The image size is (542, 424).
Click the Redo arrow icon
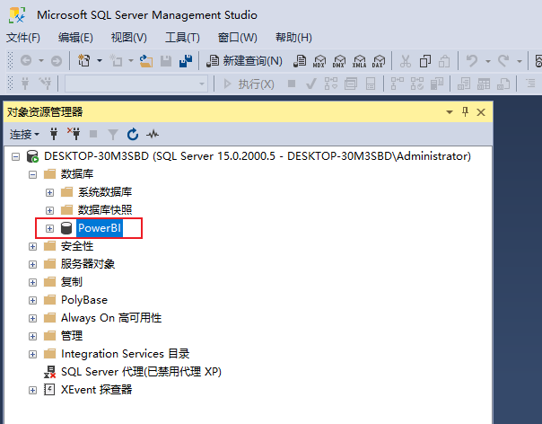(503, 61)
